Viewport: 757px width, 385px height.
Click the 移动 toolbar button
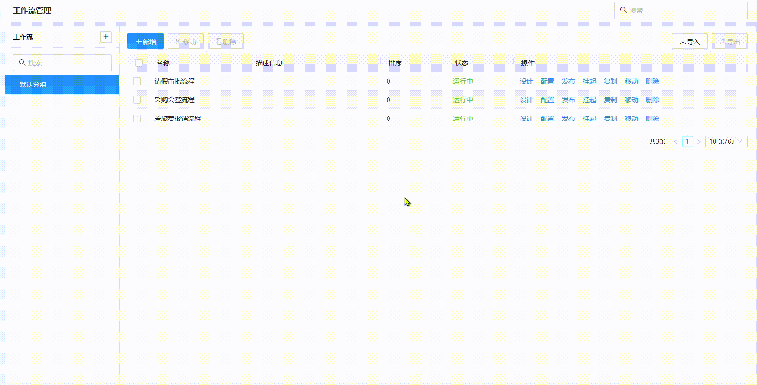coord(186,42)
